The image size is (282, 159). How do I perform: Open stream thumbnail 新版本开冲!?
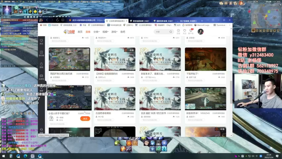[x=206, y=99]
